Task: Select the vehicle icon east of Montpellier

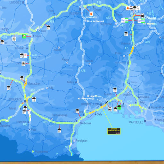Action: point(110,109)
